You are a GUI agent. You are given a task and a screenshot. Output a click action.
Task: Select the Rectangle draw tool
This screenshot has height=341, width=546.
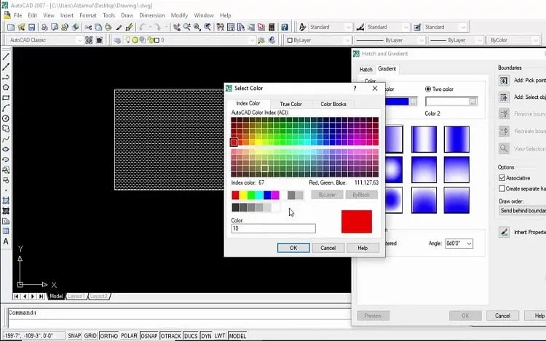6,97
